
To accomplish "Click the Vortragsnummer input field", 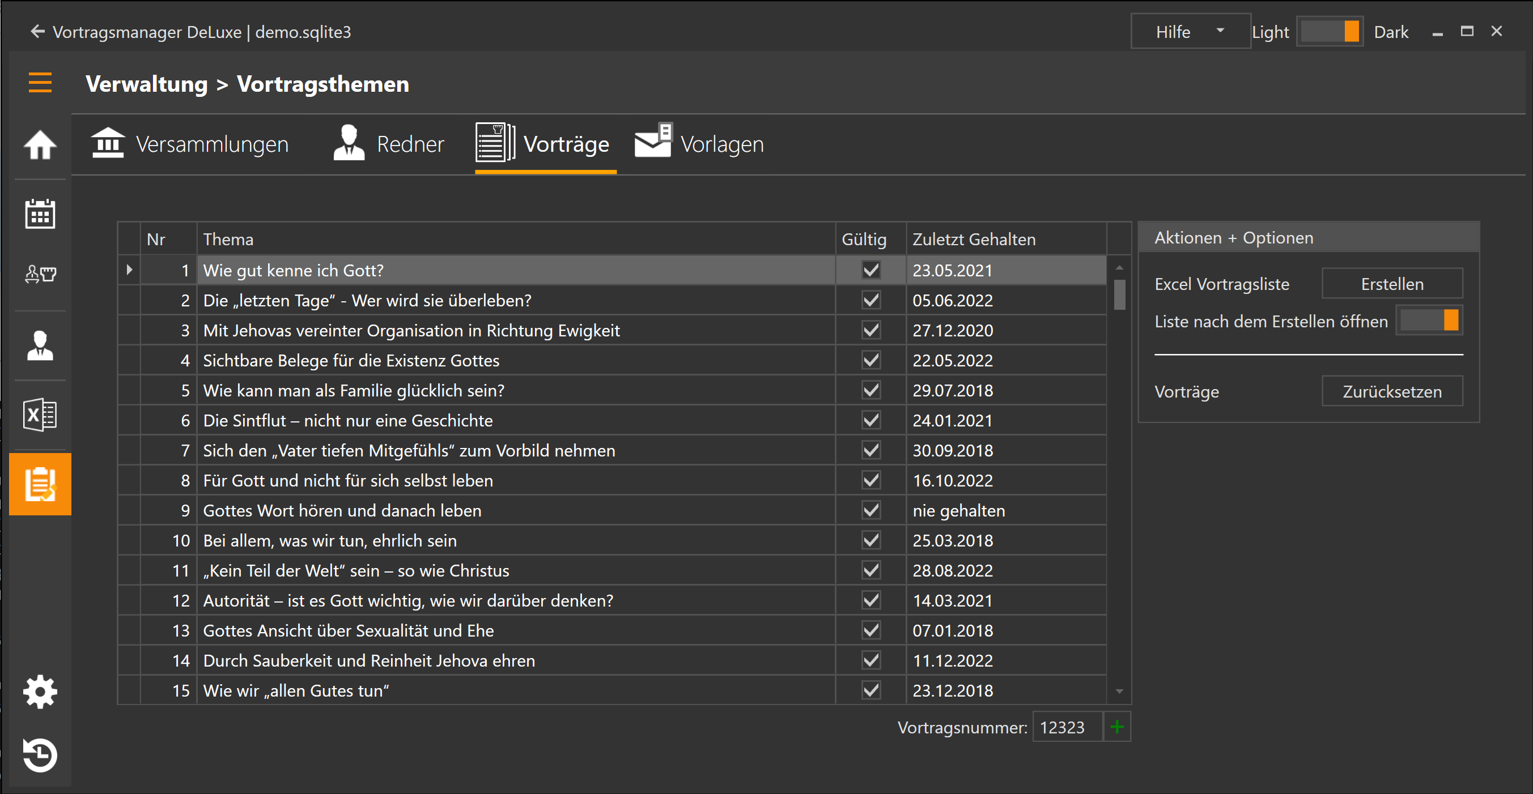I will click(1067, 727).
